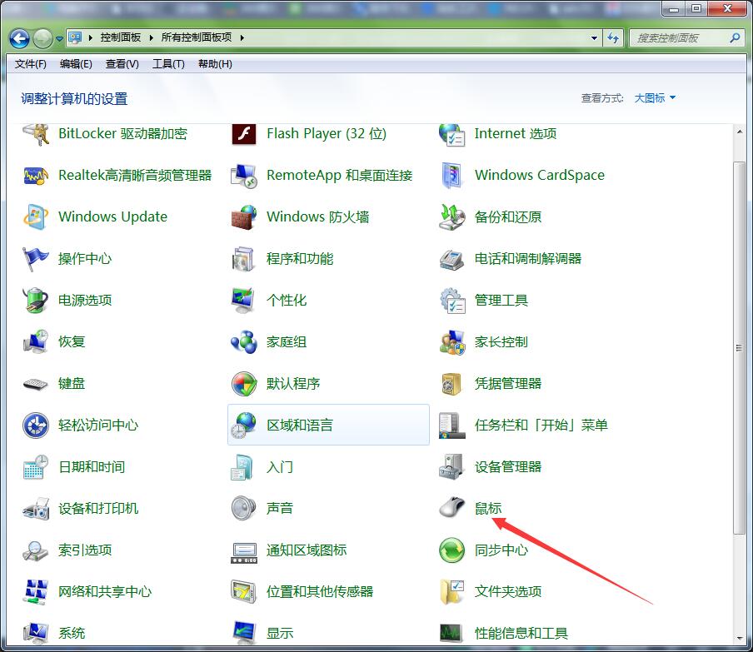Go back with the Back arrow button

(20, 38)
